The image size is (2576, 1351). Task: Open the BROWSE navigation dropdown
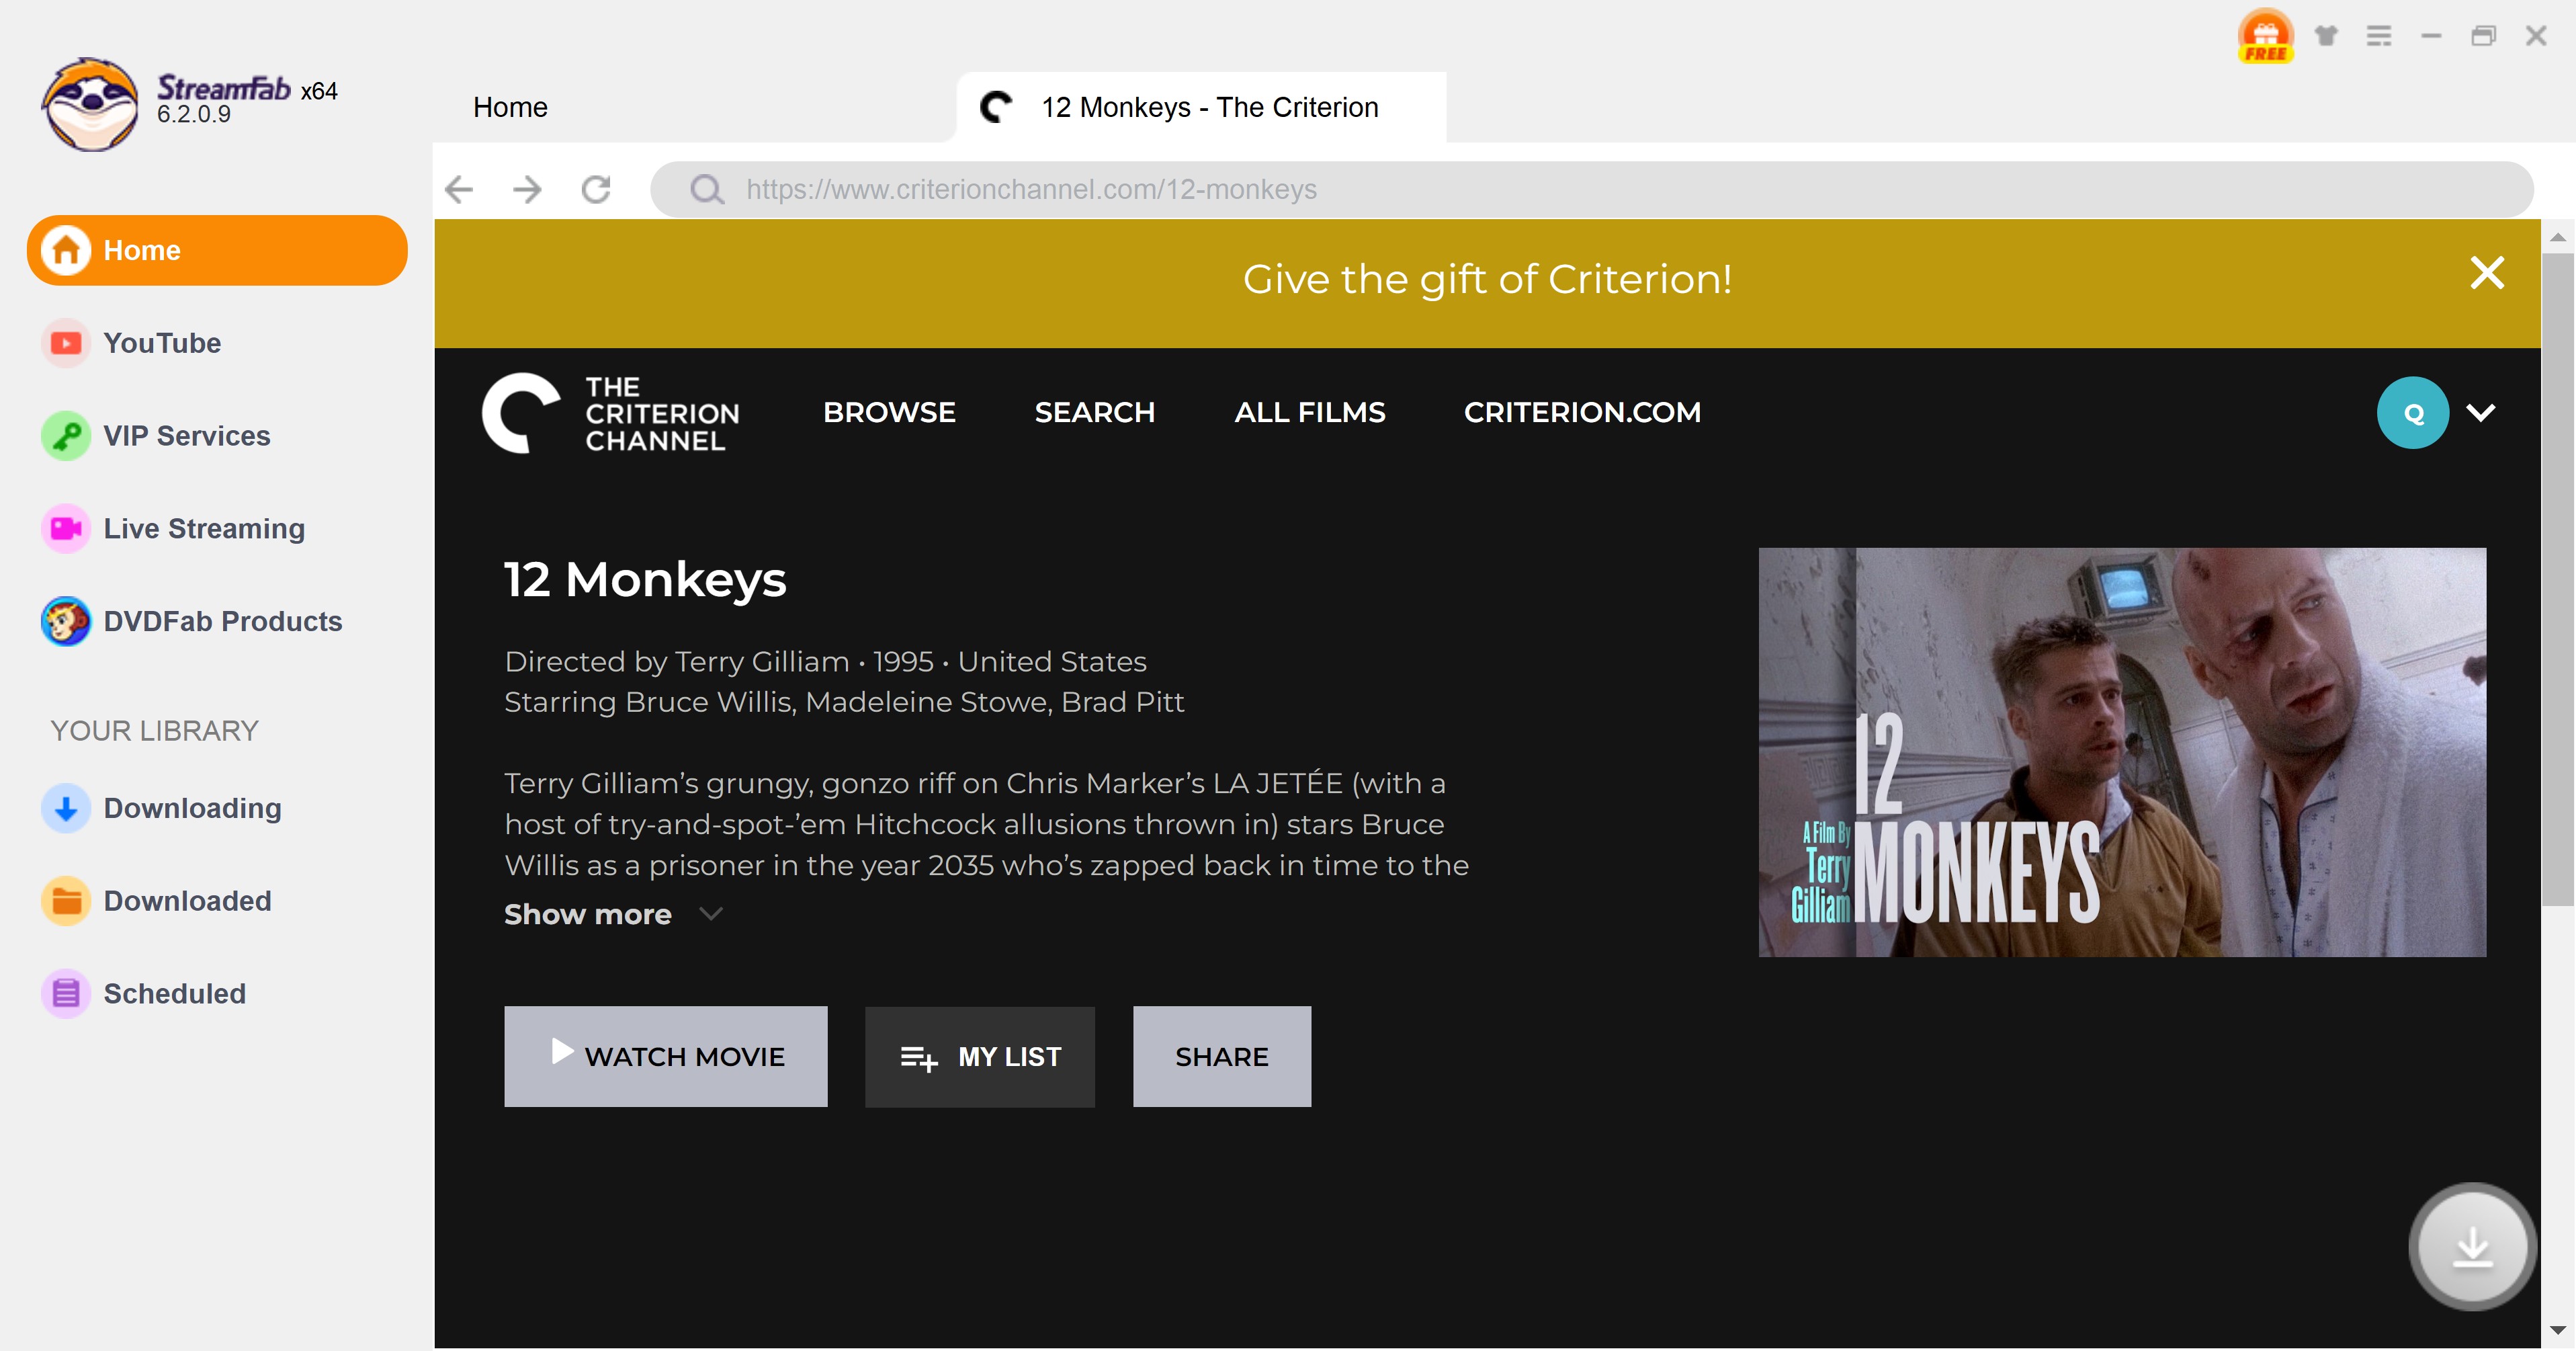pyautogui.click(x=888, y=412)
